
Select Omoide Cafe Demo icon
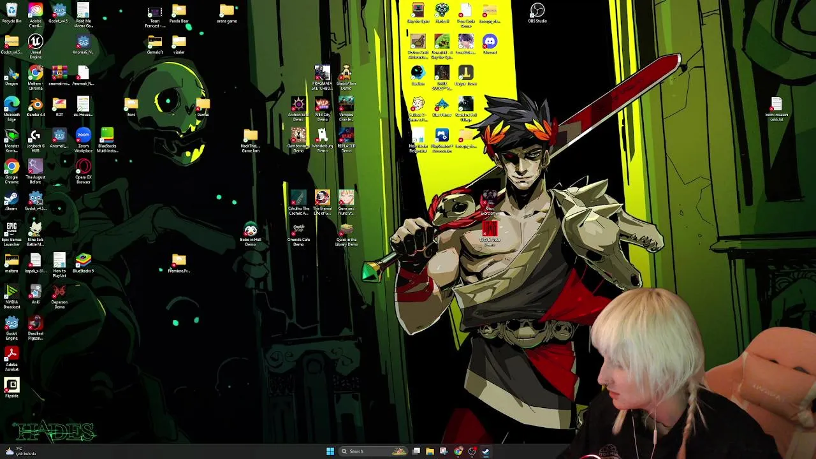click(x=298, y=235)
